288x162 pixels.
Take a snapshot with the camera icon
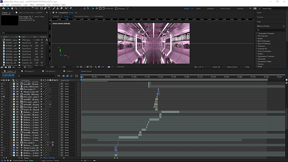pos(109,67)
